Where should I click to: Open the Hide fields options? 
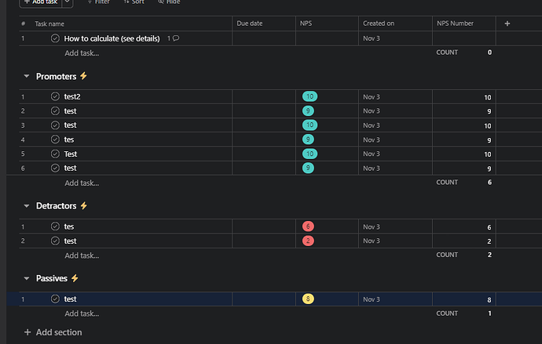click(169, 2)
